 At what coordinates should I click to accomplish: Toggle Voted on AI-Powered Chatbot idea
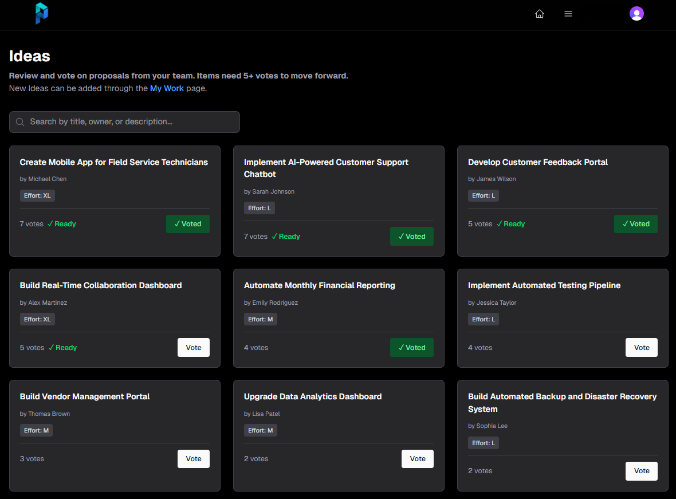[x=412, y=237]
